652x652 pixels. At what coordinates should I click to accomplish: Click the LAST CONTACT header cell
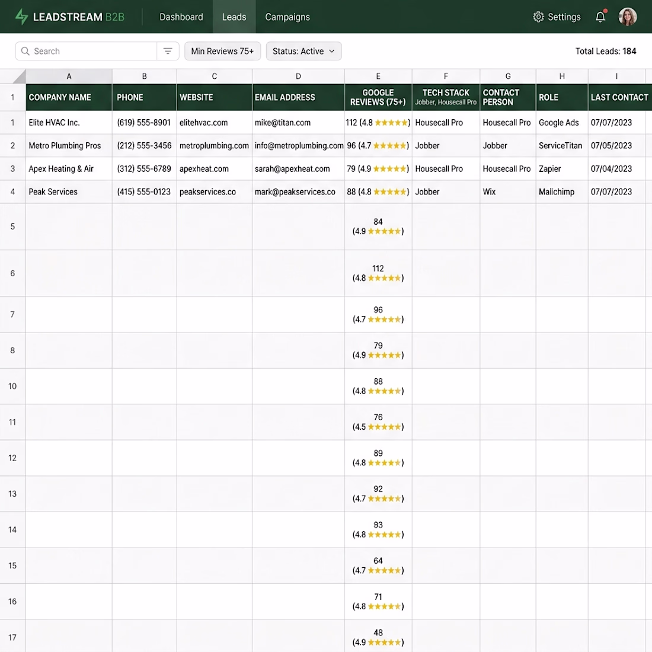(619, 97)
